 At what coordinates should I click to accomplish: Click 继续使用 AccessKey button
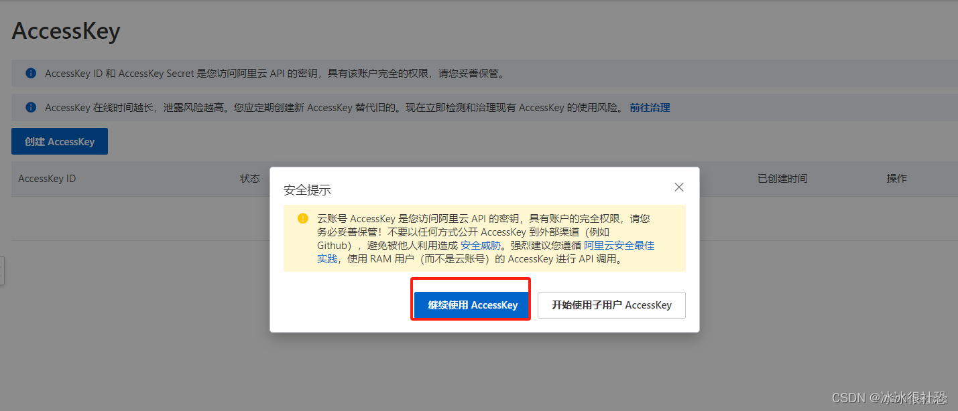[473, 305]
